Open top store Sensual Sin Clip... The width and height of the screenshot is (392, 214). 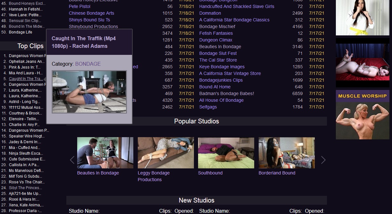[x=25, y=21]
